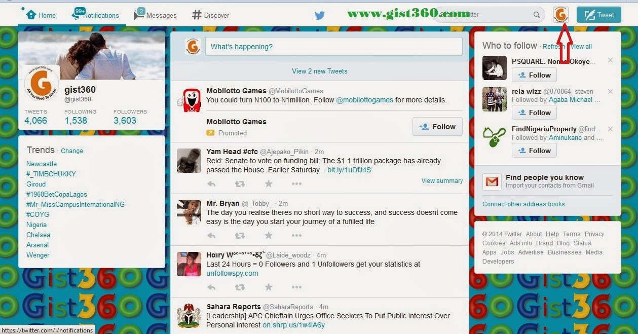Open the Wenger trend
The width and height of the screenshot is (638, 334).
point(38,255)
